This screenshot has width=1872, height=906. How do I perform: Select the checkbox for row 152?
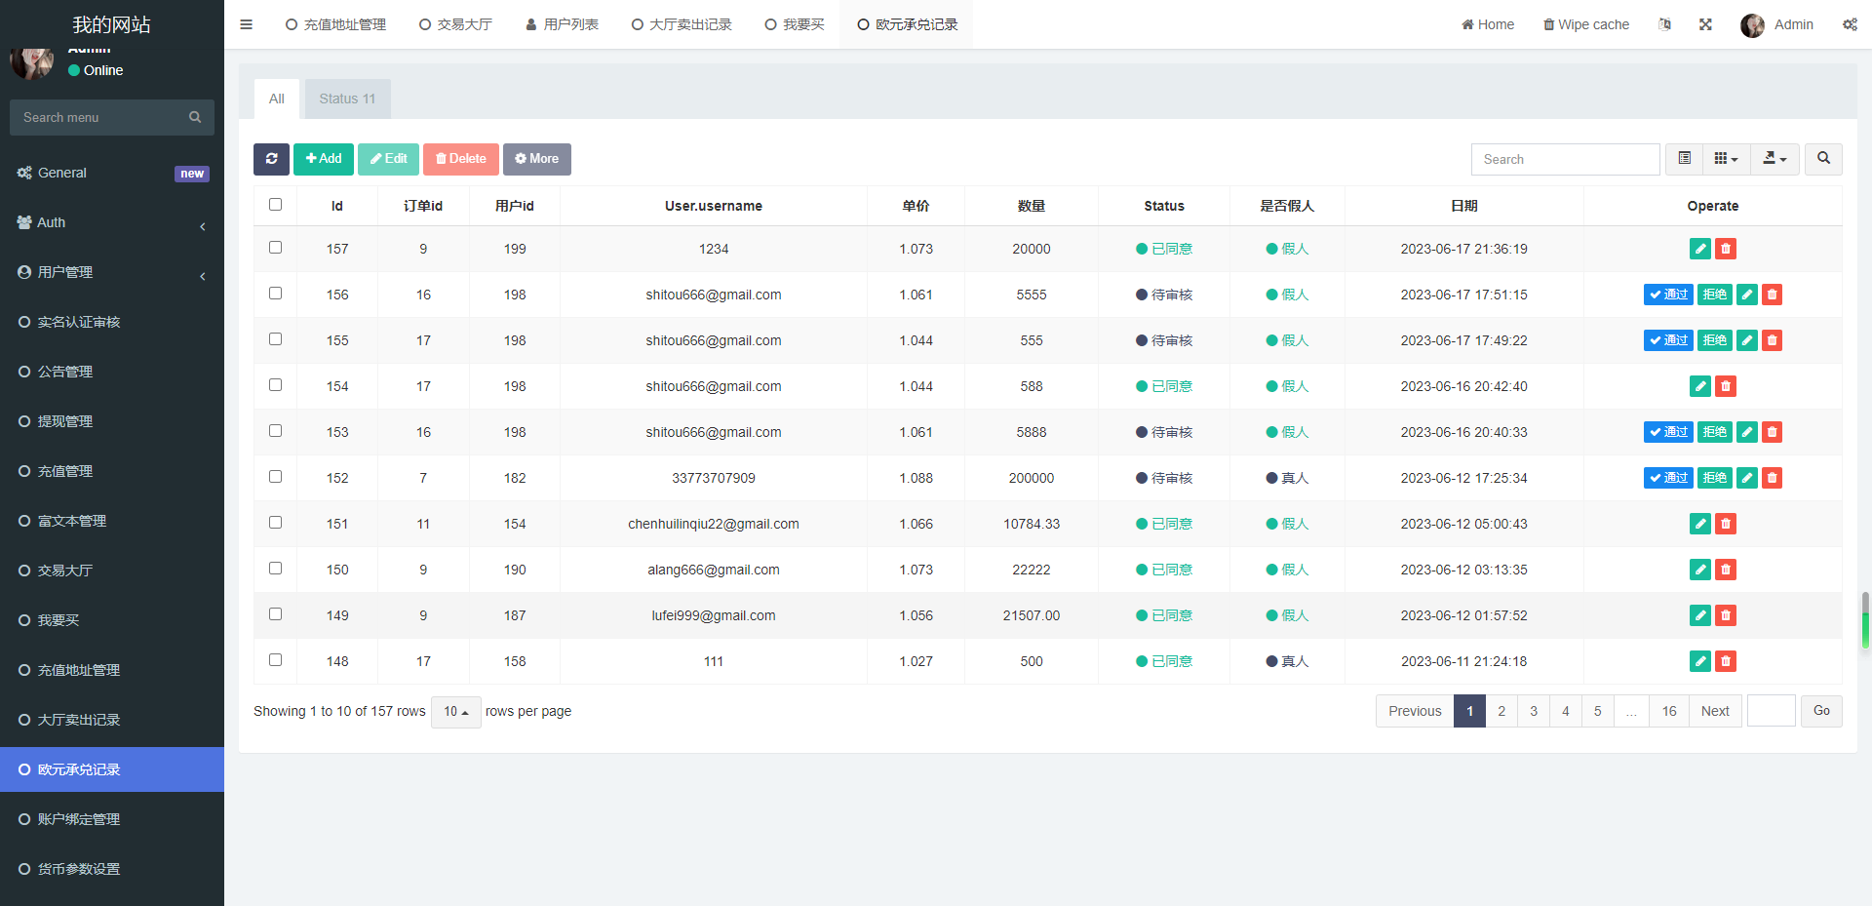coord(275,477)
